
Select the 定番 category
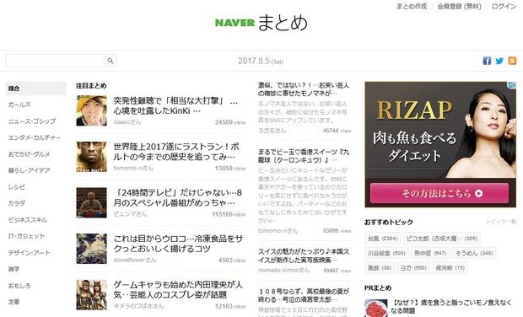(13, 302)
